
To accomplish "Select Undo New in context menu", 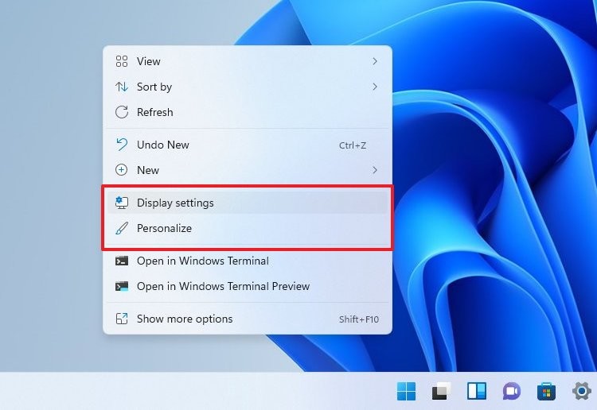I will coord(248,145).
